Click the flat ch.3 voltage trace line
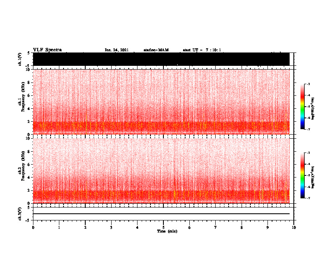 tap(161, 214)
